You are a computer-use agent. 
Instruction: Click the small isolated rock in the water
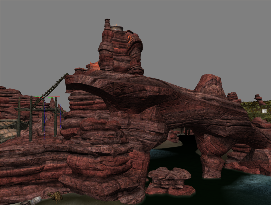coord(170,181)
